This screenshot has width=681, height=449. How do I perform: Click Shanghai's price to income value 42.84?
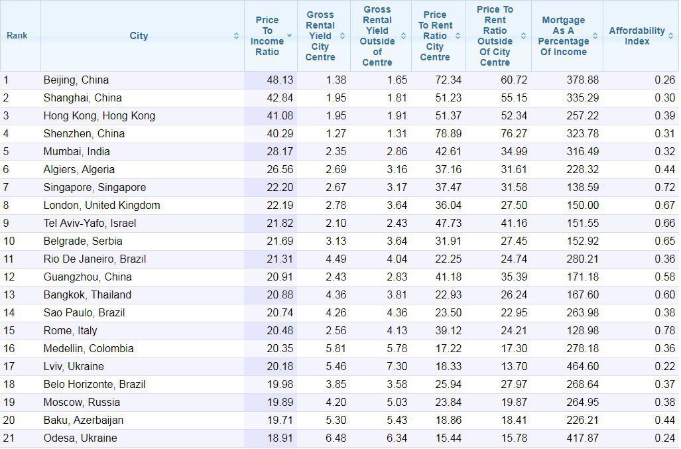[x=280, y=98]
